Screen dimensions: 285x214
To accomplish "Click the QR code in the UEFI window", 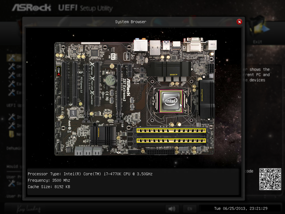I will (x=270, y=179).
